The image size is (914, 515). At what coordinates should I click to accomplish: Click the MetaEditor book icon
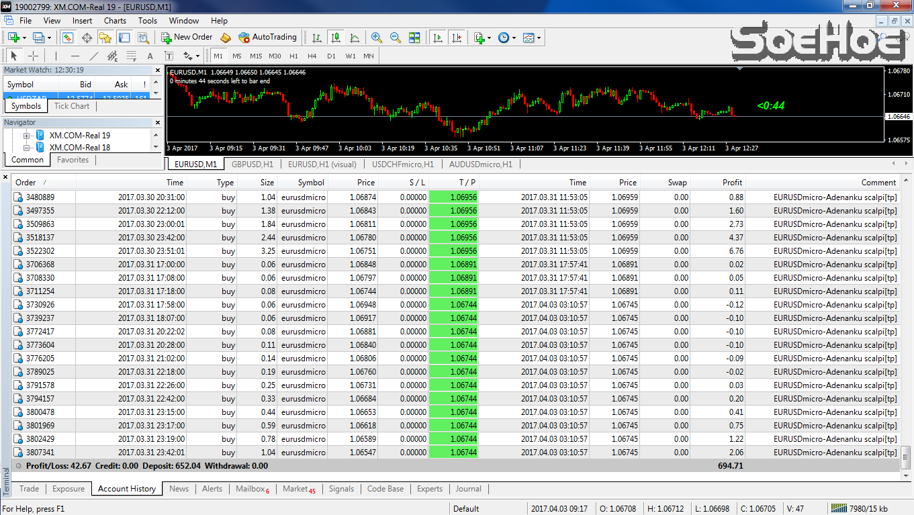(226, 38)
